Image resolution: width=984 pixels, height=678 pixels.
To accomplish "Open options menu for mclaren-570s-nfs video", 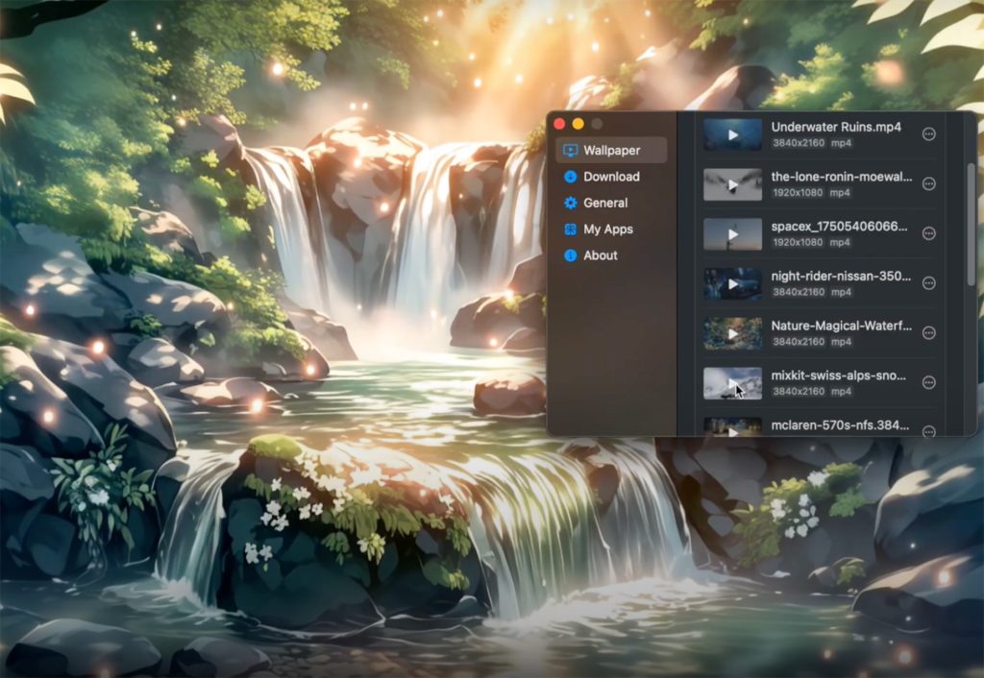I will [x=929, y=431].
